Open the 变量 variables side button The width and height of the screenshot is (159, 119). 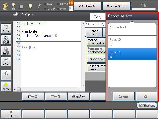6,40
